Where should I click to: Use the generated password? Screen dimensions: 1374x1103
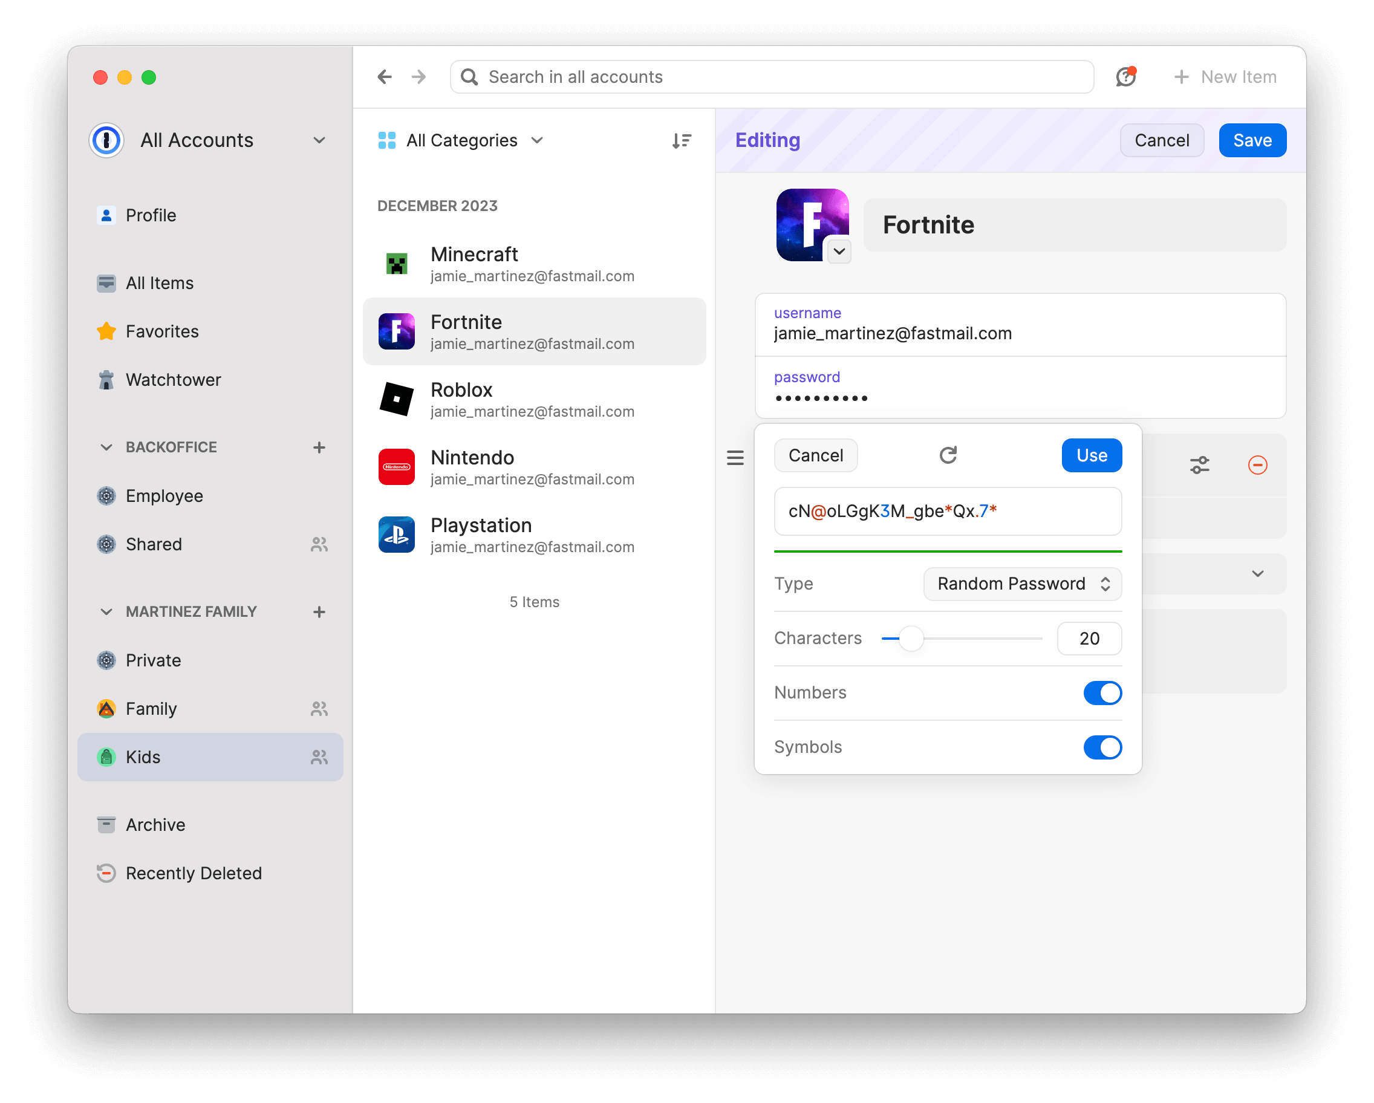coord(1091,455)
